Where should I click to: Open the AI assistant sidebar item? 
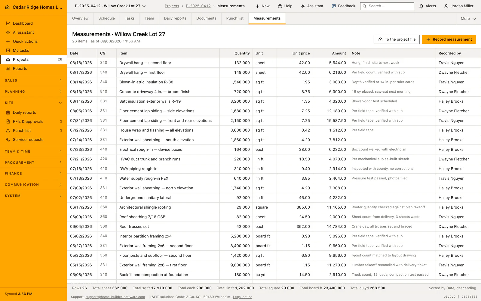point(33,32)
